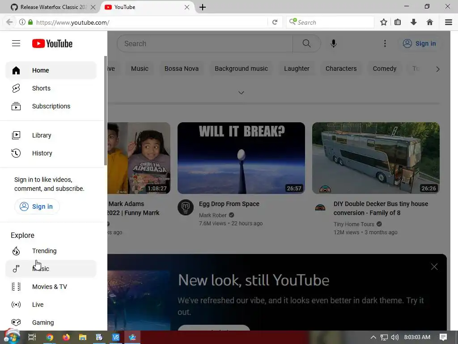The height and width of the screenshot is (344, 458).
Task: Close the YouTube browser tab
Action: click(x=187, y=7)
